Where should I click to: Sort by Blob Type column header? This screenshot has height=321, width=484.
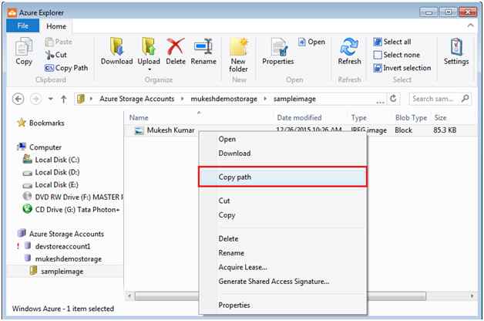411,118
